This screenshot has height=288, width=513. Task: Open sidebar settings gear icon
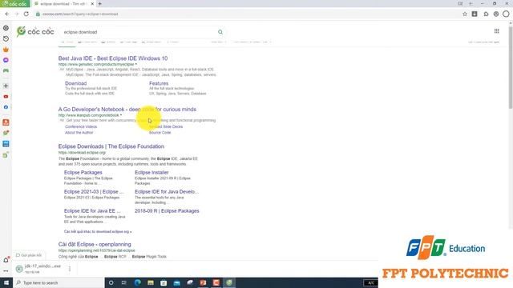(6, 28)
